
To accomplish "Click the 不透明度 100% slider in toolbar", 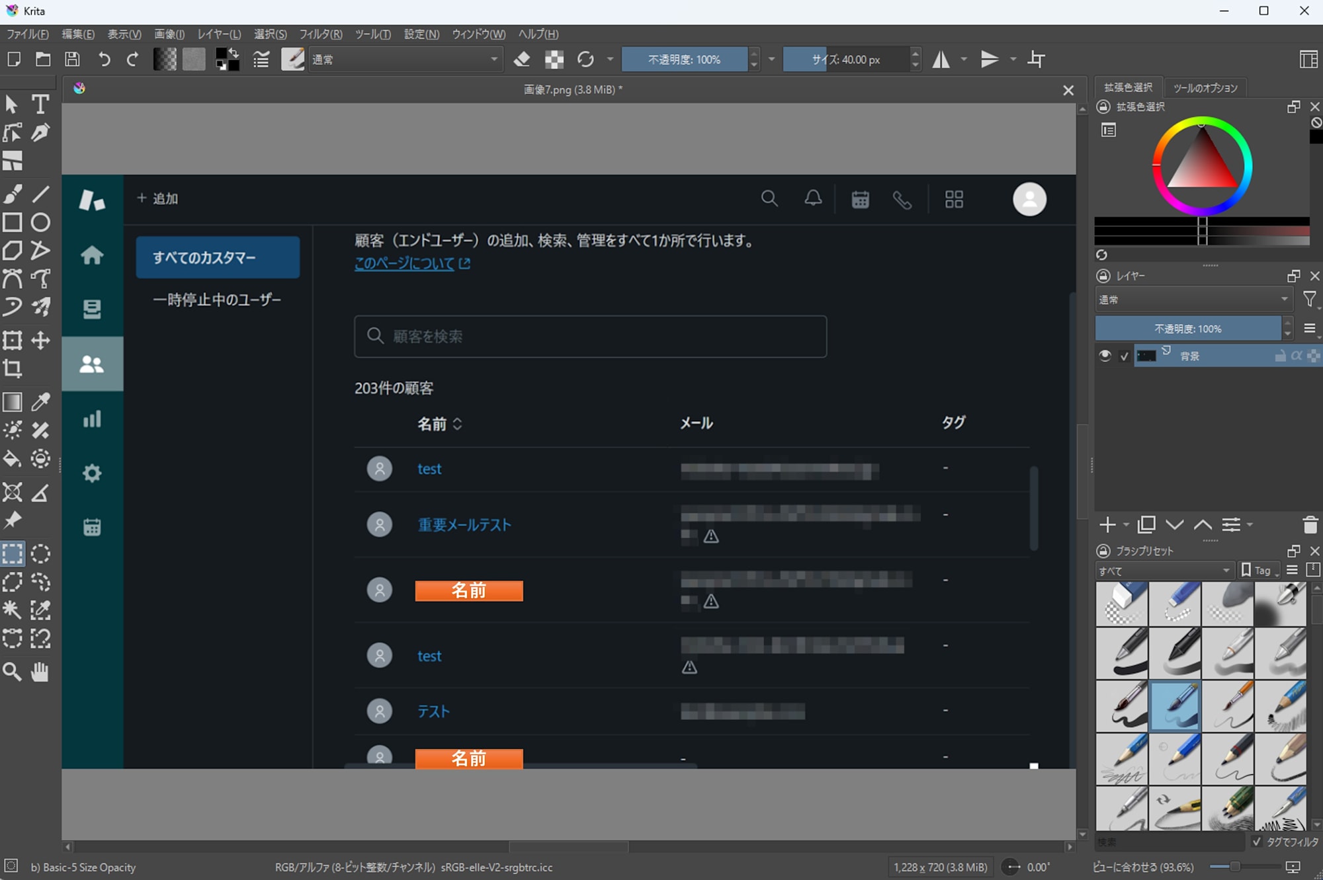I will (x=684, y=60).
